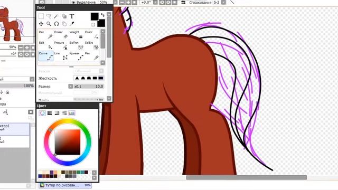Select the fourth hardness shape
338x190 pixels.
[95, 78]
